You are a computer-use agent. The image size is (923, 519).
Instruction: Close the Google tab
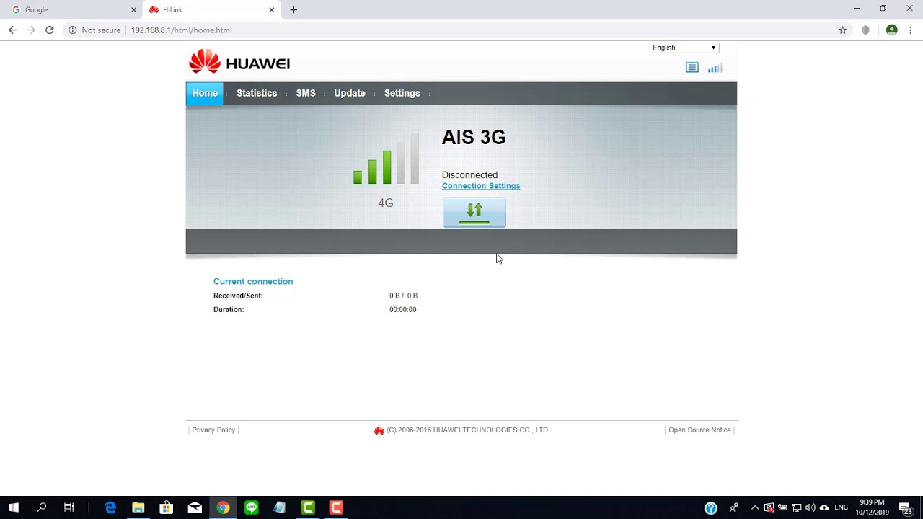tap(133, 10)
